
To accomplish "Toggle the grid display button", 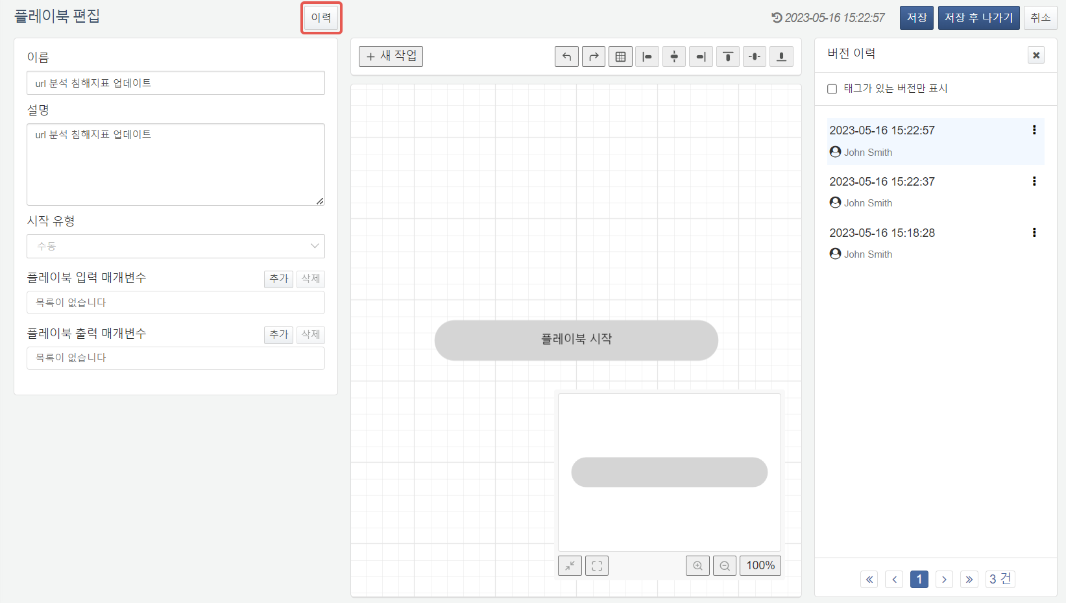I will point(620,56).
